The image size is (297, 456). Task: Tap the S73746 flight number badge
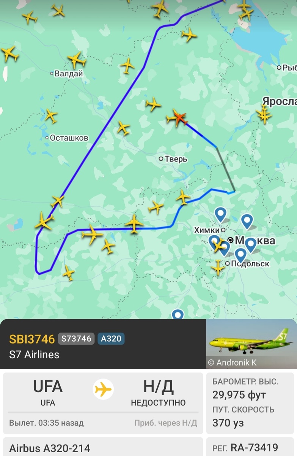click(x=76, y=339)
